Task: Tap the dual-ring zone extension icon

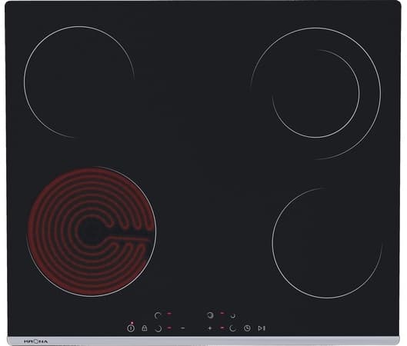Action: pos(210,315)
